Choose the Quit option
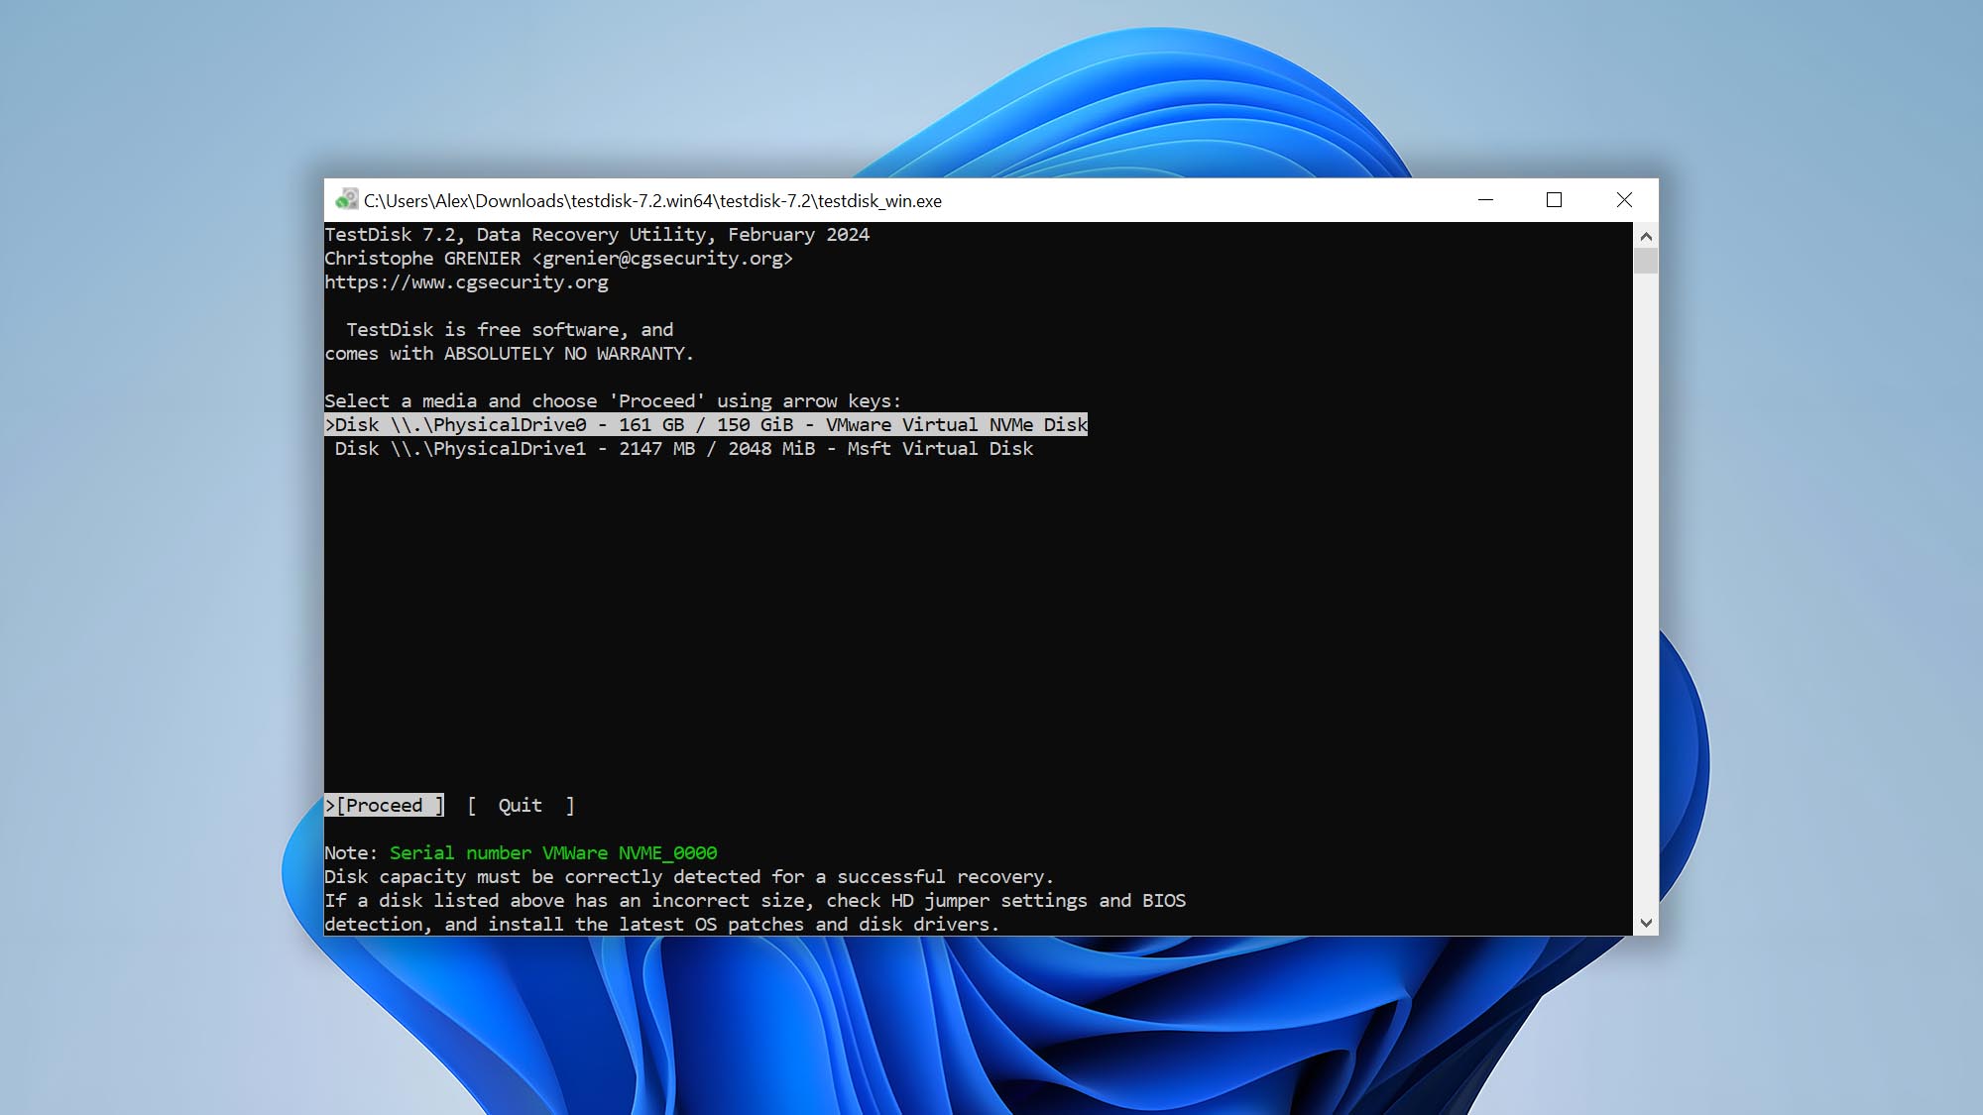 520,805
